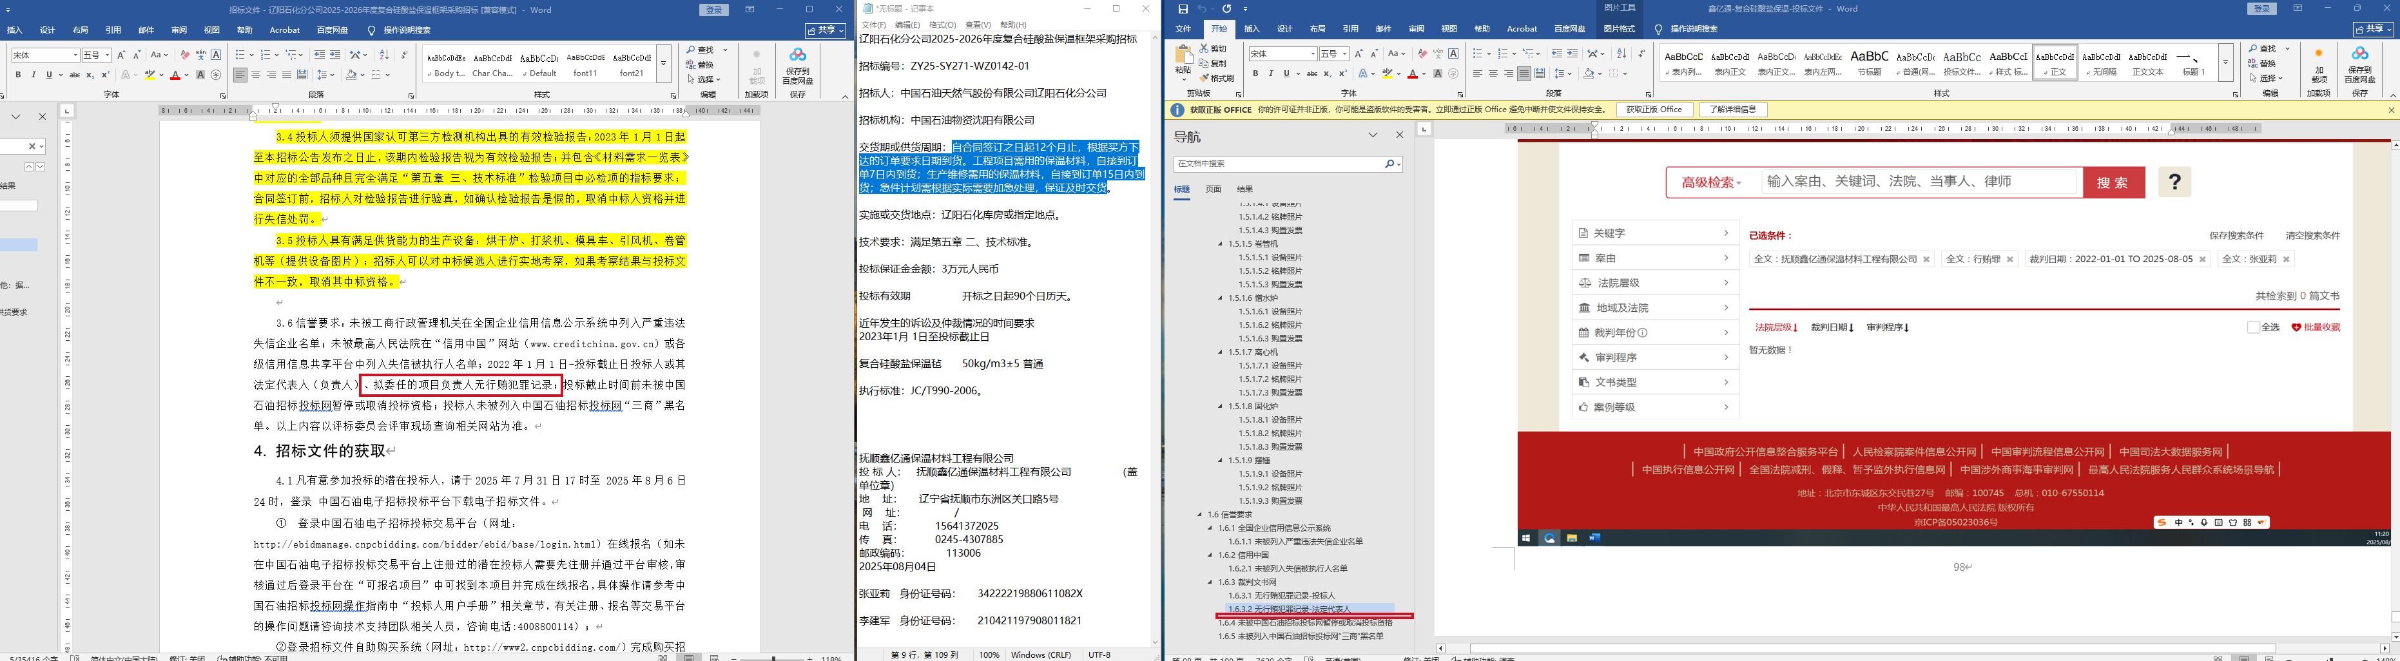Open the 文件(F) menu in Notepad
The height and width of the screenshot is (661, 2400).
[873, 25]
